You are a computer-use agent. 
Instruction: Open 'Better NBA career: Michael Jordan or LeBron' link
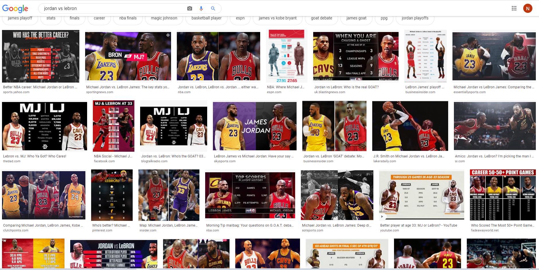click(40, 87)
